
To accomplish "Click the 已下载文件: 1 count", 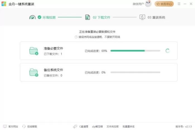I will (53, 54).
